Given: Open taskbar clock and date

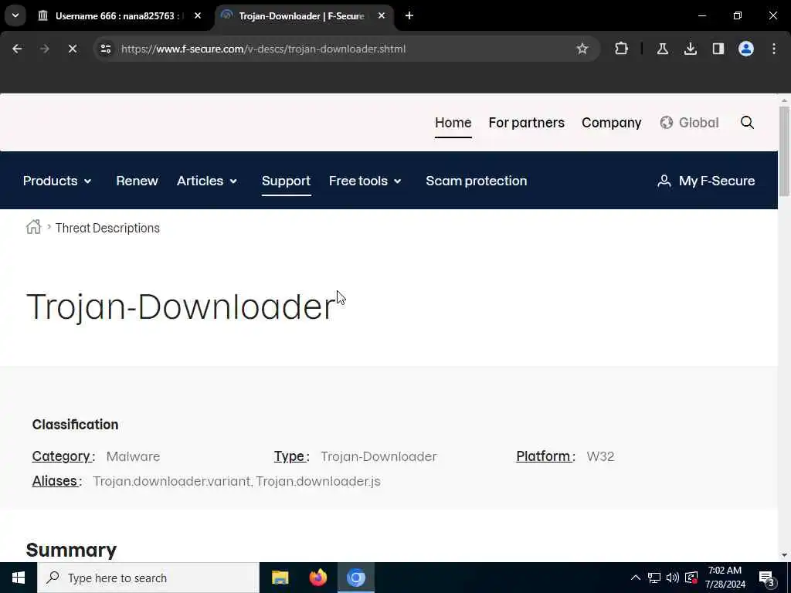Looking at the screenshot, I should tap(725, 578).
